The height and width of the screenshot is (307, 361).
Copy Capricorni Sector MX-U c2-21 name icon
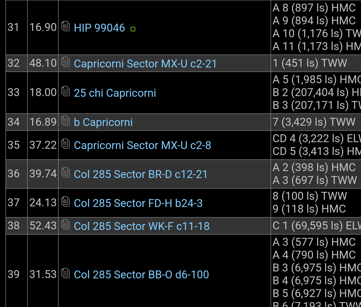66,62
